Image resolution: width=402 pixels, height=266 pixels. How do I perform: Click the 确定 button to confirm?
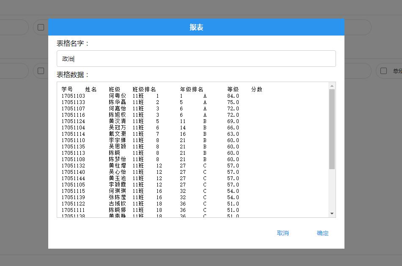pos(322,233)
